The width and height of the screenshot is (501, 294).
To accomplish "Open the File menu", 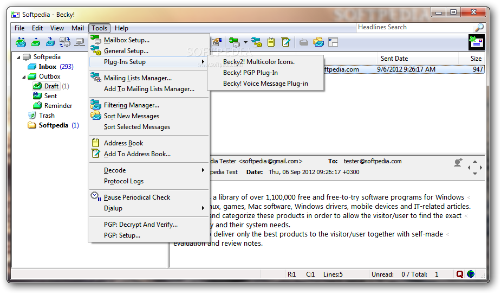I will point(19,28).
